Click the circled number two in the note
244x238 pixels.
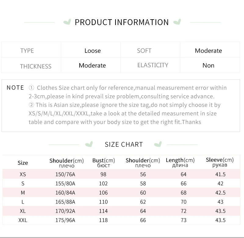(31, 105)
